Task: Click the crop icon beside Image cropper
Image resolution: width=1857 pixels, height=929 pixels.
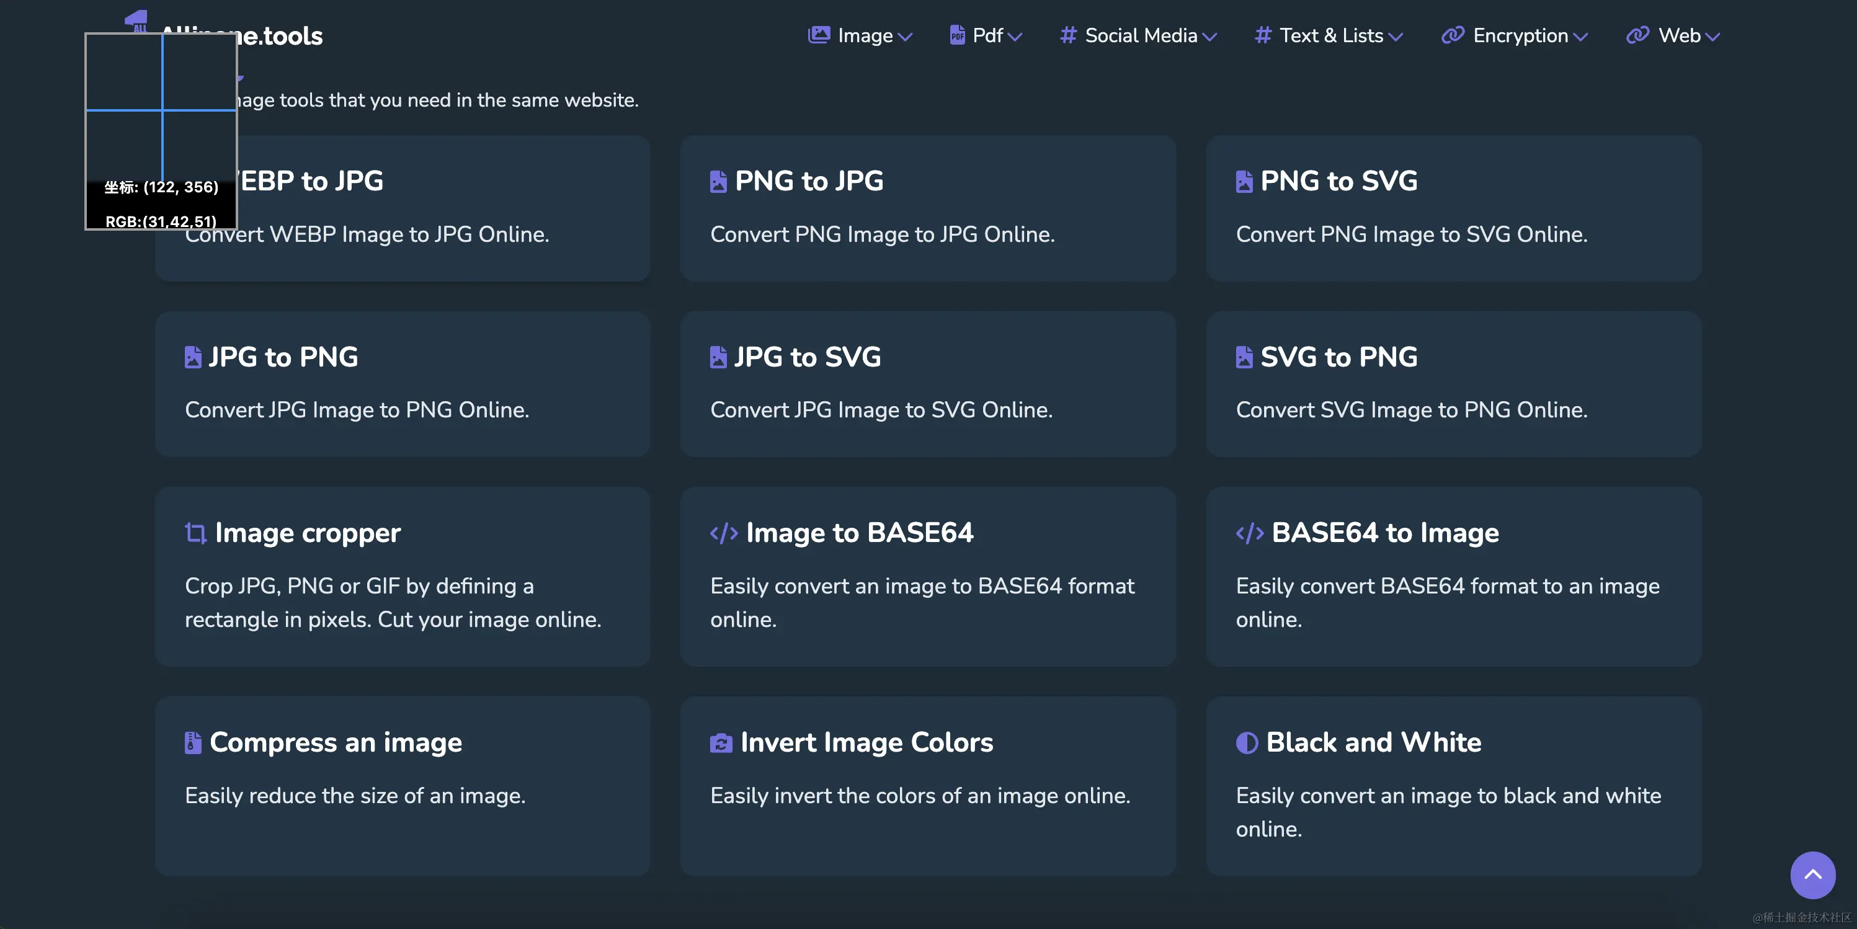Action: point(195,533)
